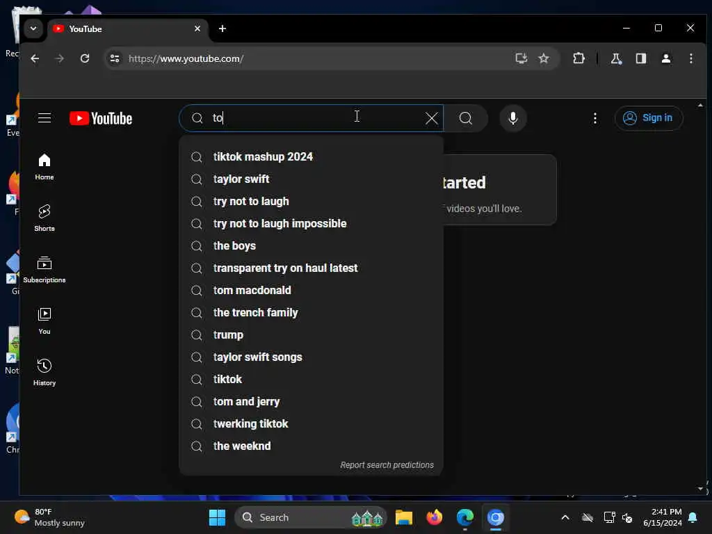Select the plain 'tiktok' suggestion

click(311, 379)
